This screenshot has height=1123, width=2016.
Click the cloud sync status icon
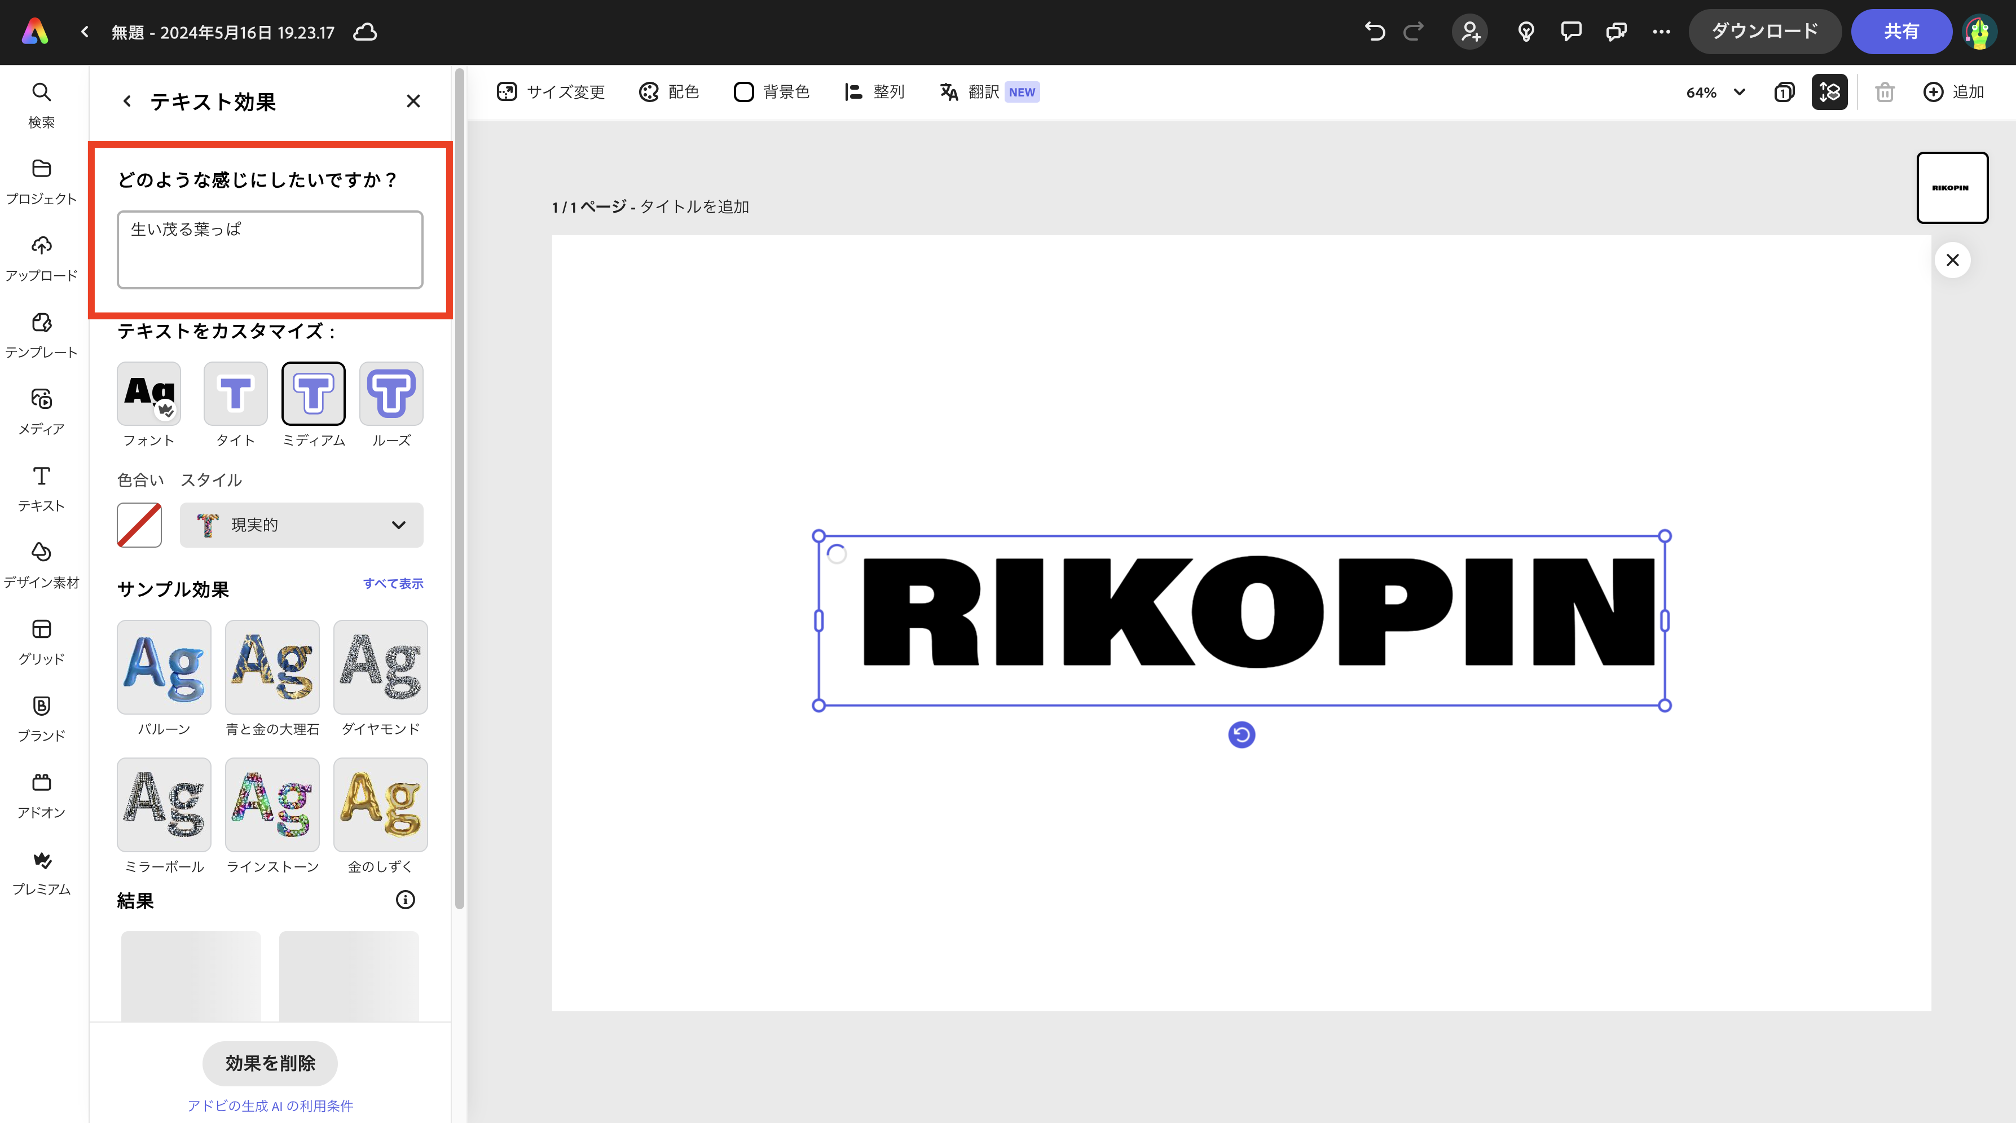point(366,32)
